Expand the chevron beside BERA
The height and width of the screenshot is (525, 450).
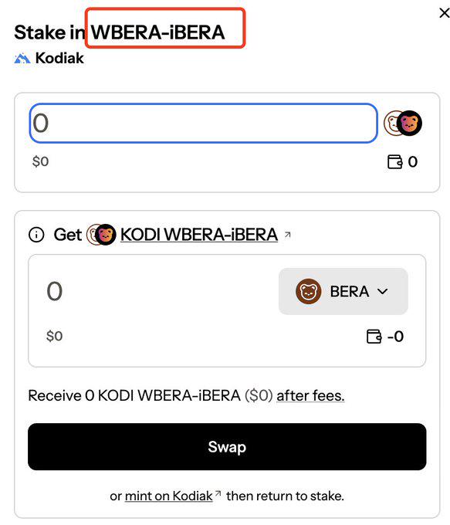(382, 291)
